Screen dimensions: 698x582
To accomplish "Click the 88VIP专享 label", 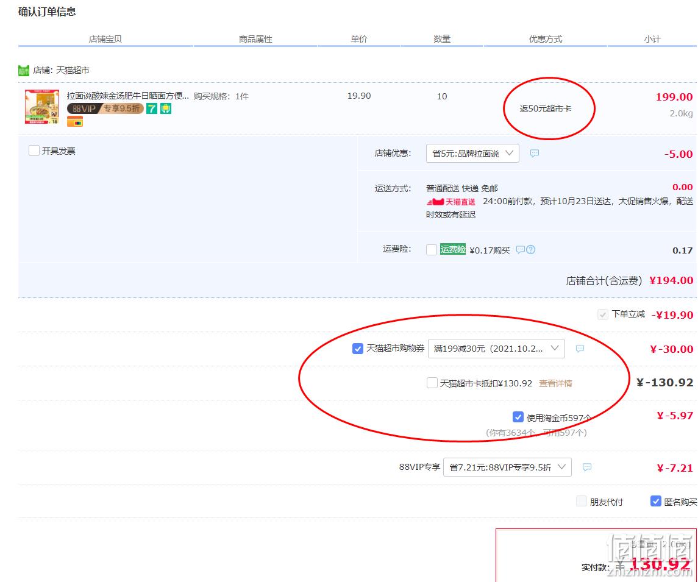I will point(419,467).
